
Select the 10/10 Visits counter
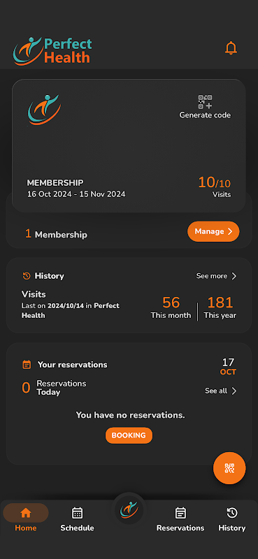coord(215,187)
